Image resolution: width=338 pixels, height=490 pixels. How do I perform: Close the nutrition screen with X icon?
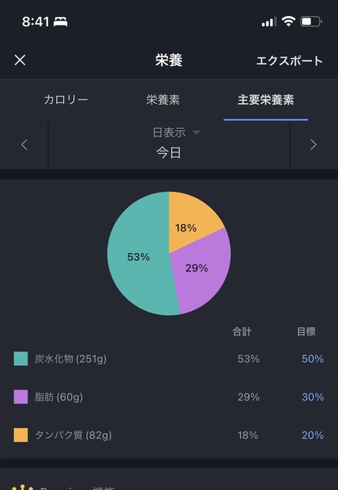click(x=20, y=60)
